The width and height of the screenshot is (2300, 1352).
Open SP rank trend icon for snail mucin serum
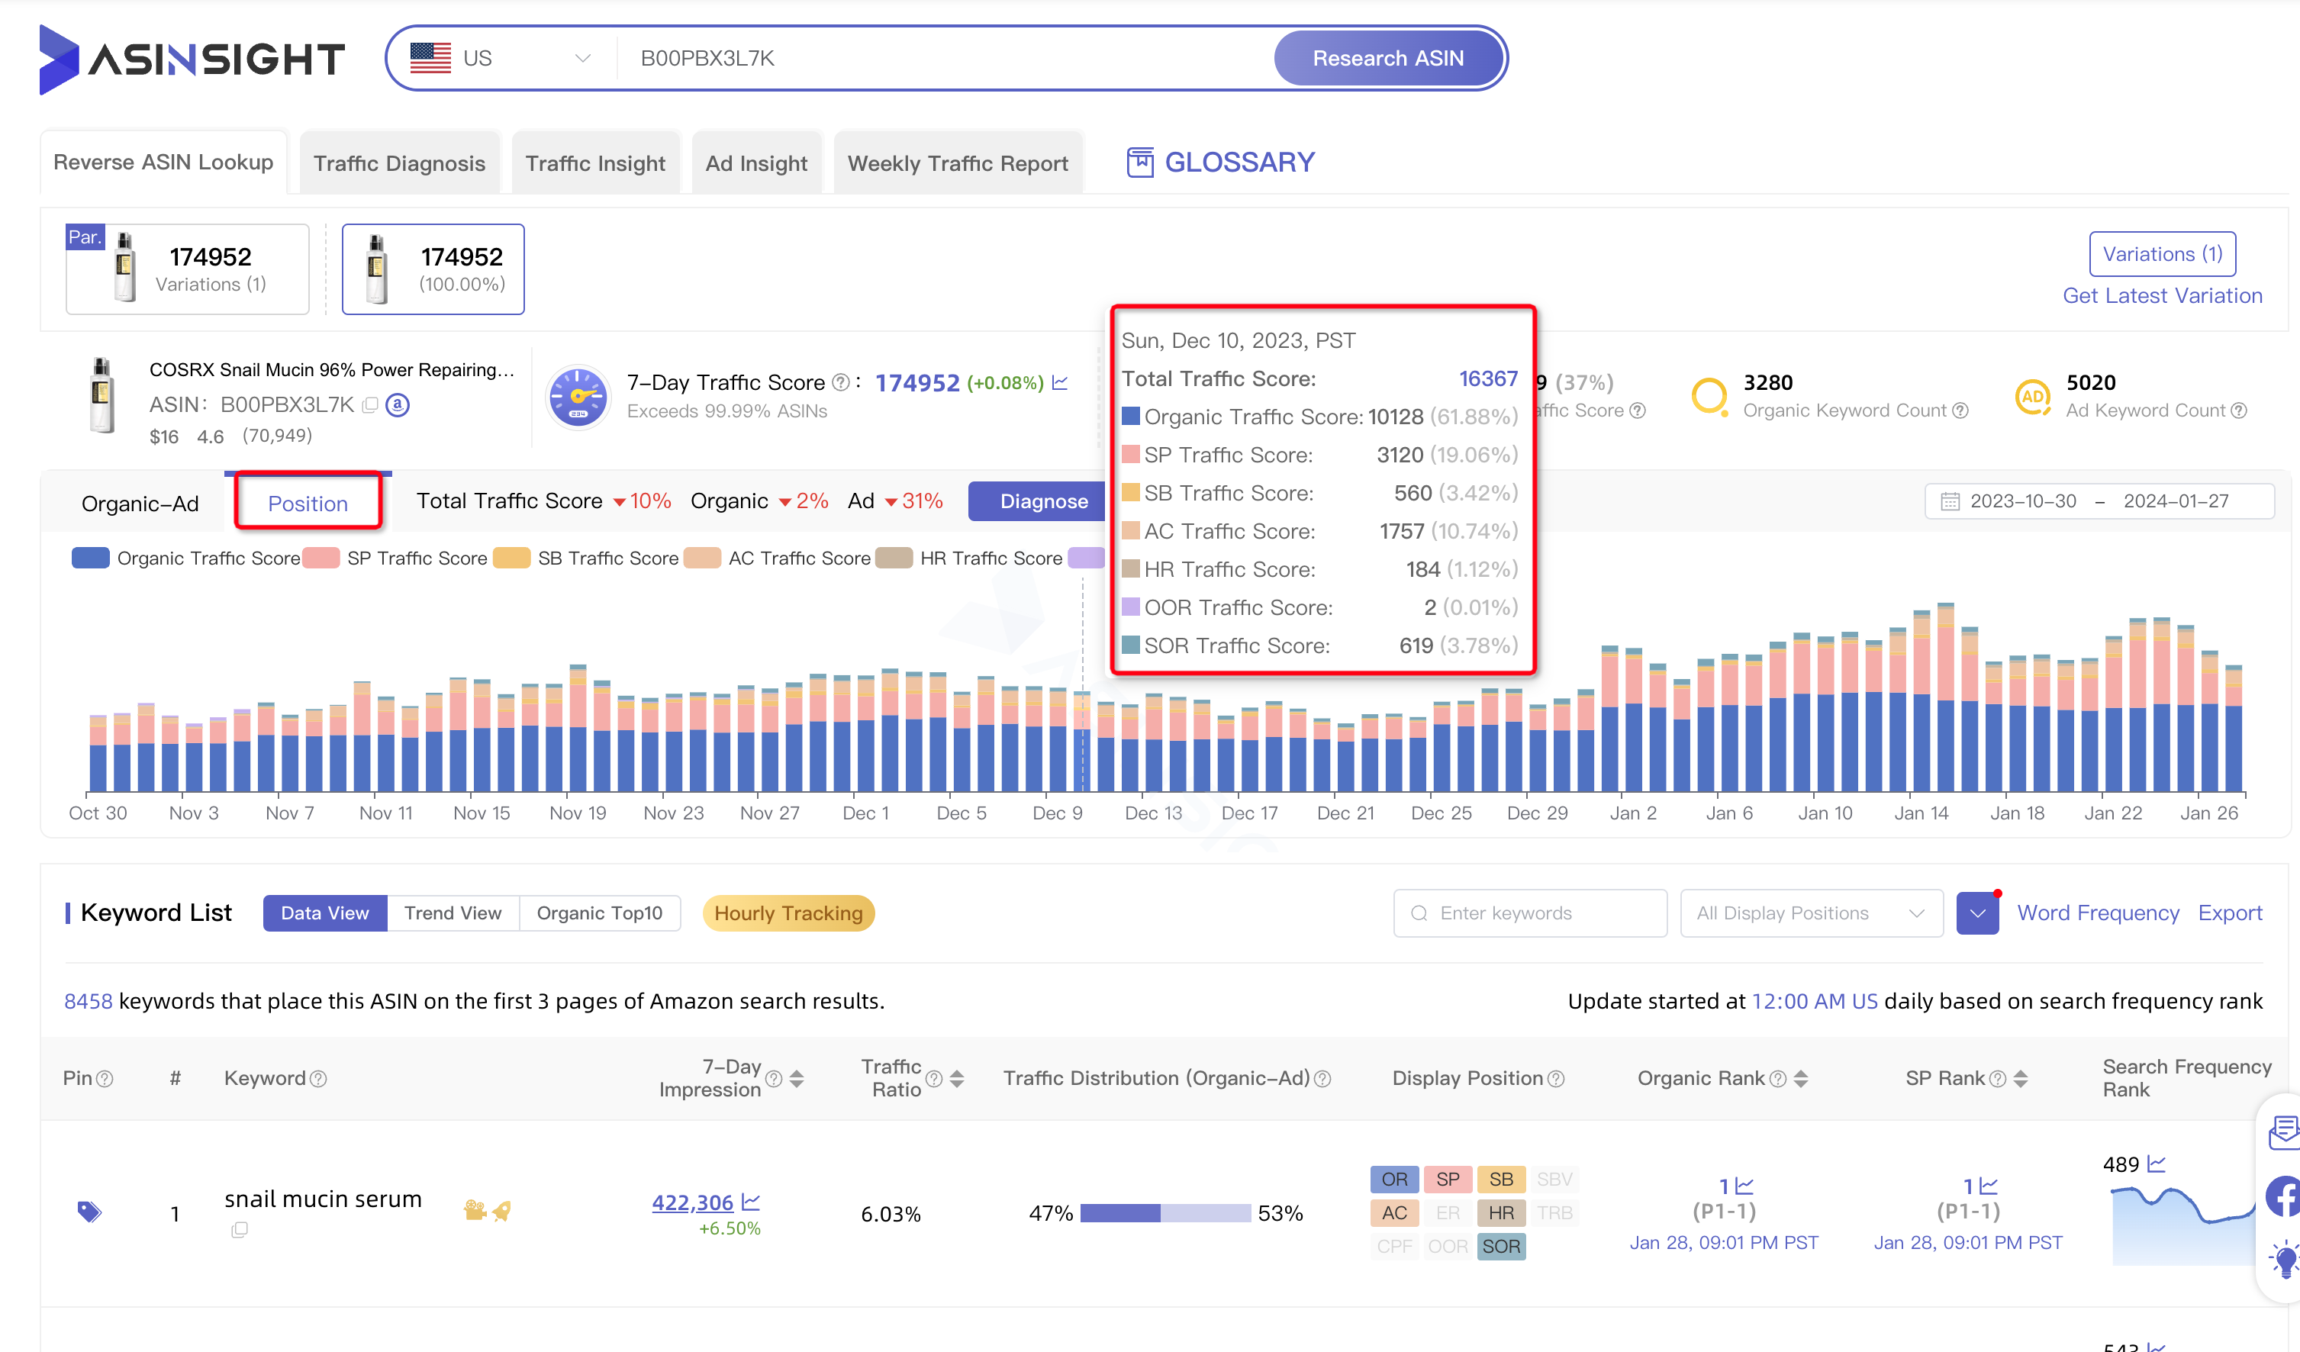[x=1989, y=1186]
